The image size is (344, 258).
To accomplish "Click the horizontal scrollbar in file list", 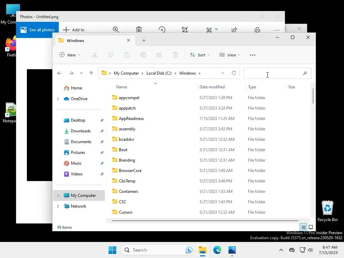I will pos(205,221).
